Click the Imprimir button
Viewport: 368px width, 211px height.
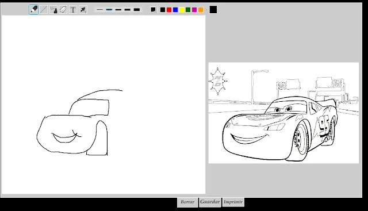(233, 202)
